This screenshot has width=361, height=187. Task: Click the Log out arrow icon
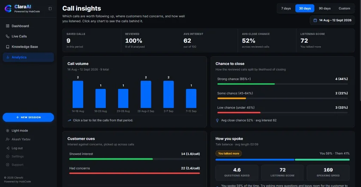point(7,148)
